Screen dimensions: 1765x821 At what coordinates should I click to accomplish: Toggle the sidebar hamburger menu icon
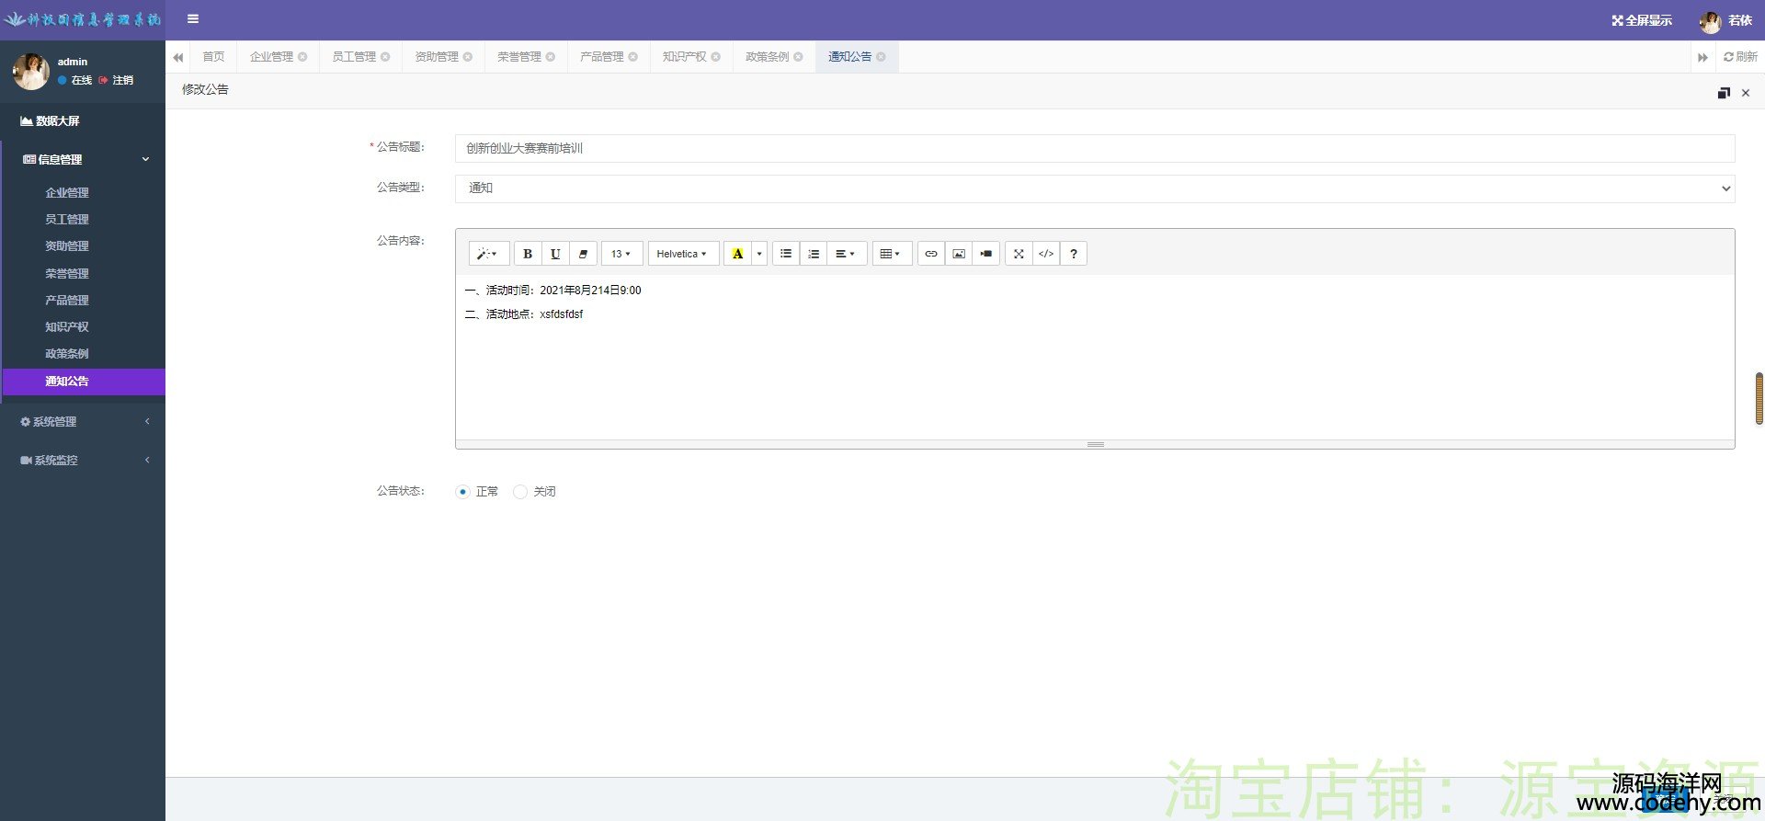tap(193, 19)
